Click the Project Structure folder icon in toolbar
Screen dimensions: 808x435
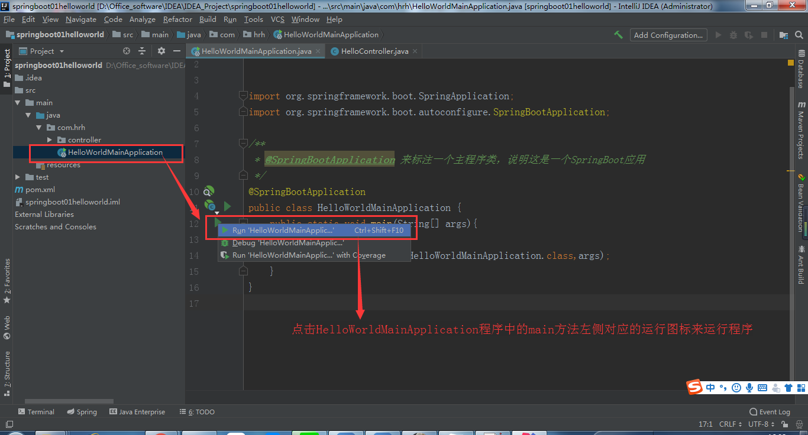[784, 35]
